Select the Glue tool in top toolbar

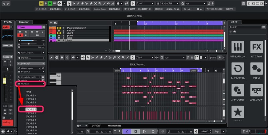point(91,3)
